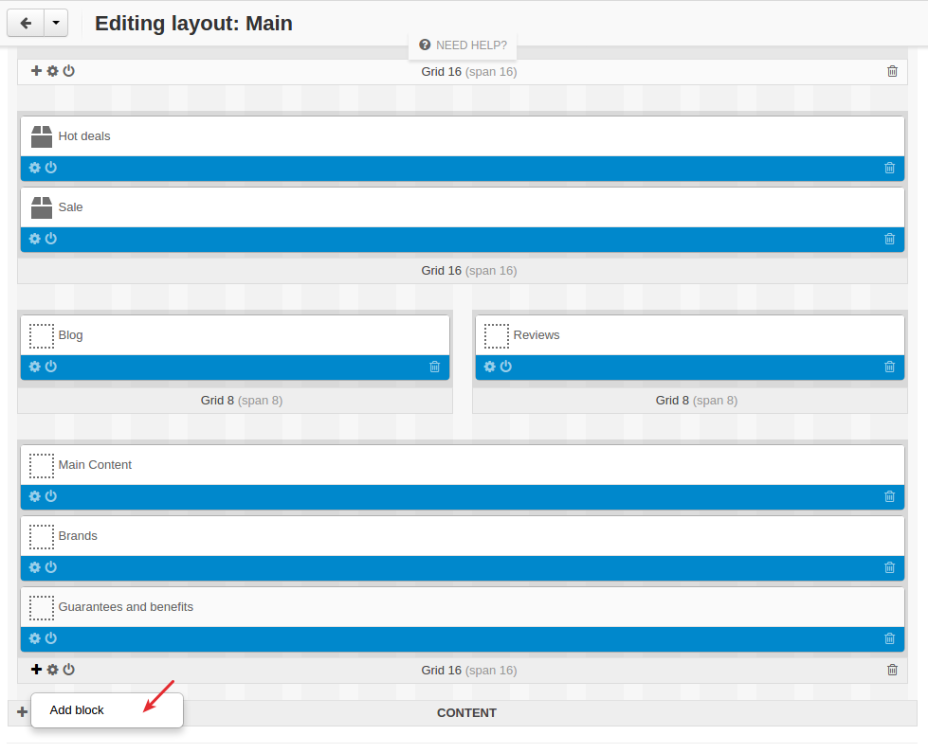Open settings gear of Hot deals block
This screenshot has height=753, width=928.
click(35, 168)
